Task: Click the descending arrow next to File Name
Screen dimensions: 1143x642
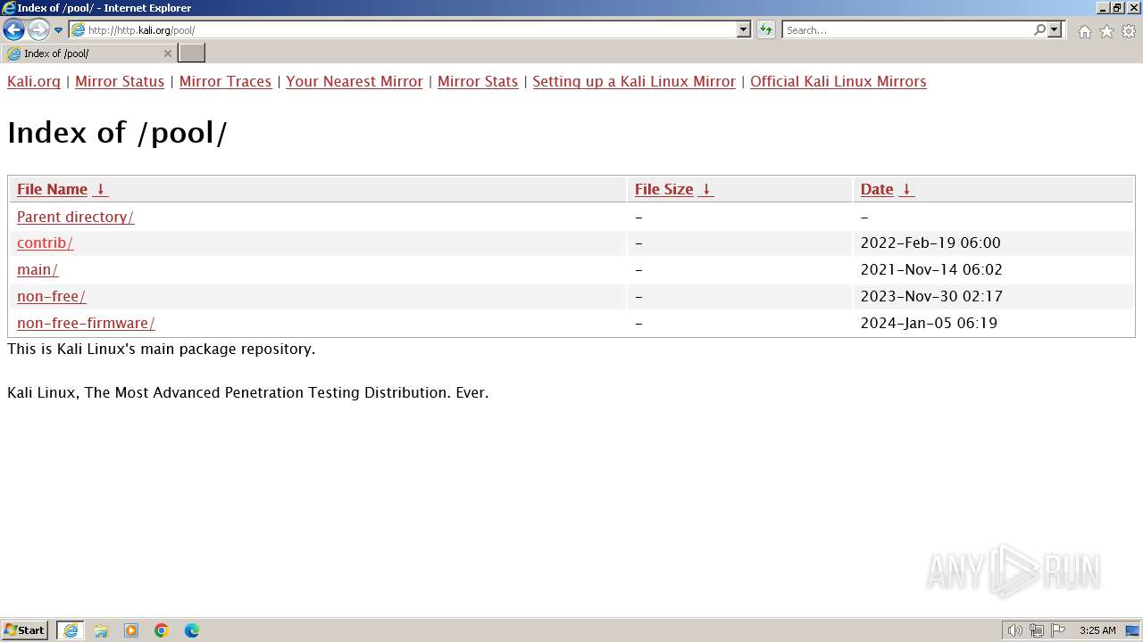Action: pyautogui.click(x=100, y=189)
